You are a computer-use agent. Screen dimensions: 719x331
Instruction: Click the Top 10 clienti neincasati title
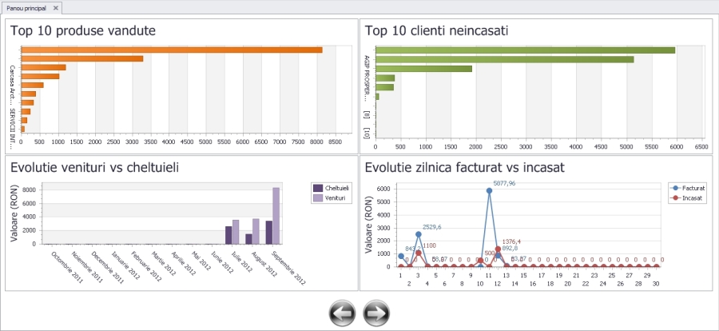pos(437,30)
